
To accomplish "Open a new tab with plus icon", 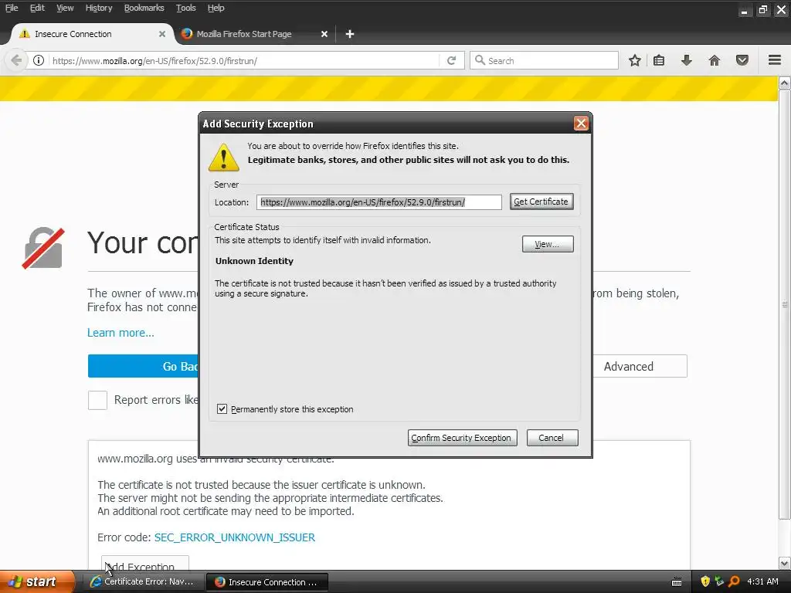I will [x=350, y=34].
